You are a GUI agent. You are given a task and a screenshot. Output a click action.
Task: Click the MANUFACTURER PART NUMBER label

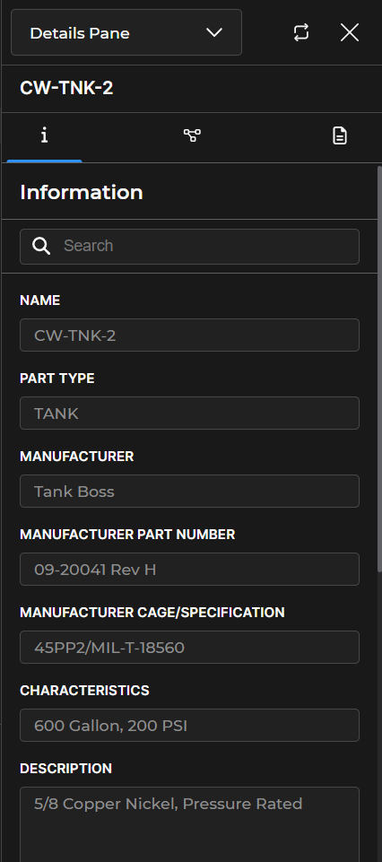(x=127, y=535)
